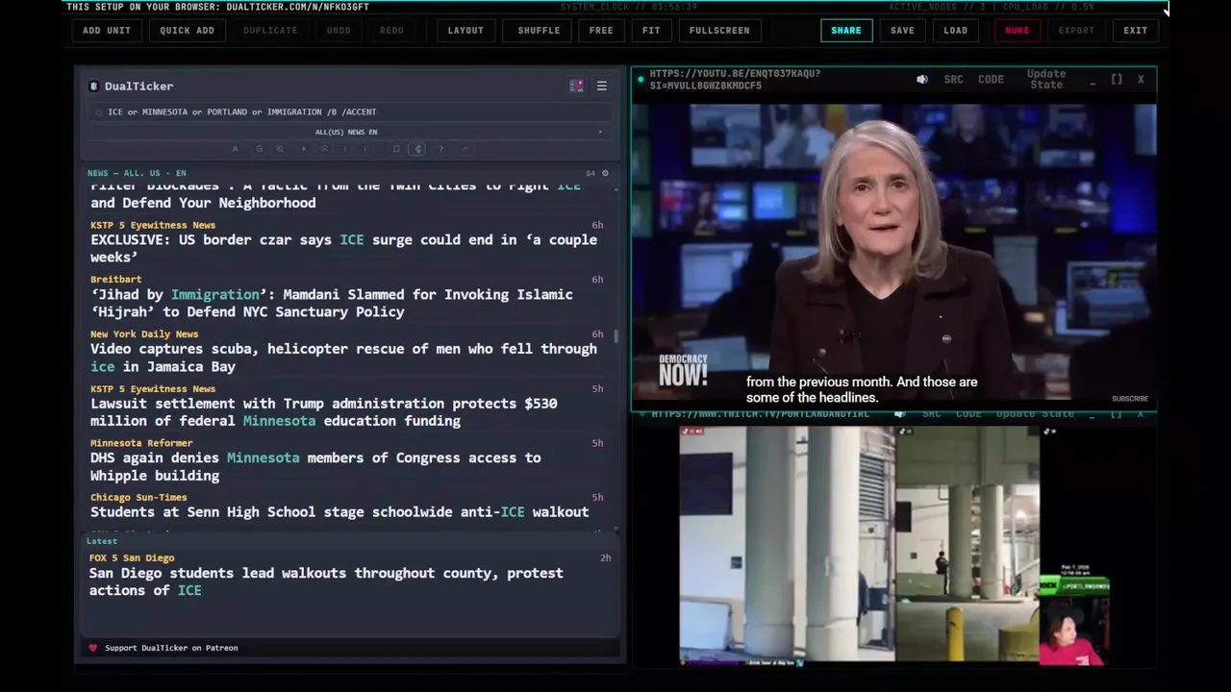
Task: Click the EXIT button
Action: tap(1136, 31)
